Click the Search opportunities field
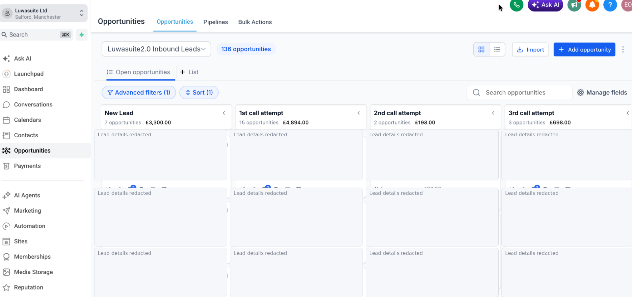This screenshot has width=632, height=297. pyautogui.click(x=519, y=93)
